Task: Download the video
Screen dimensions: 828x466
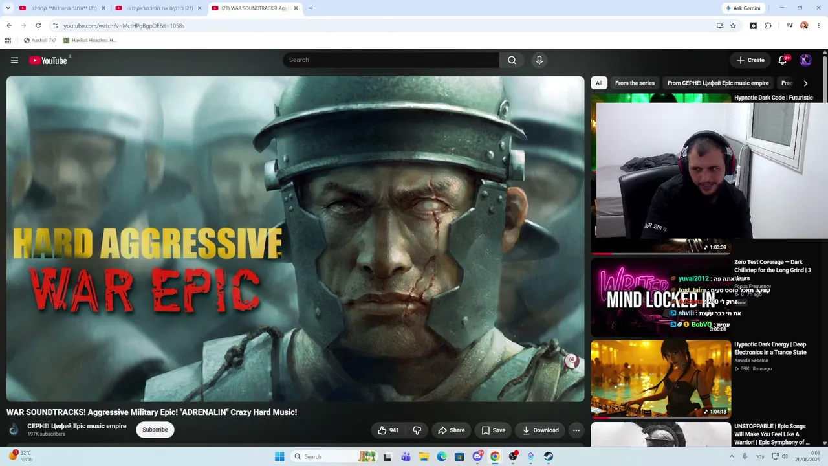Action: coord(540,430)
